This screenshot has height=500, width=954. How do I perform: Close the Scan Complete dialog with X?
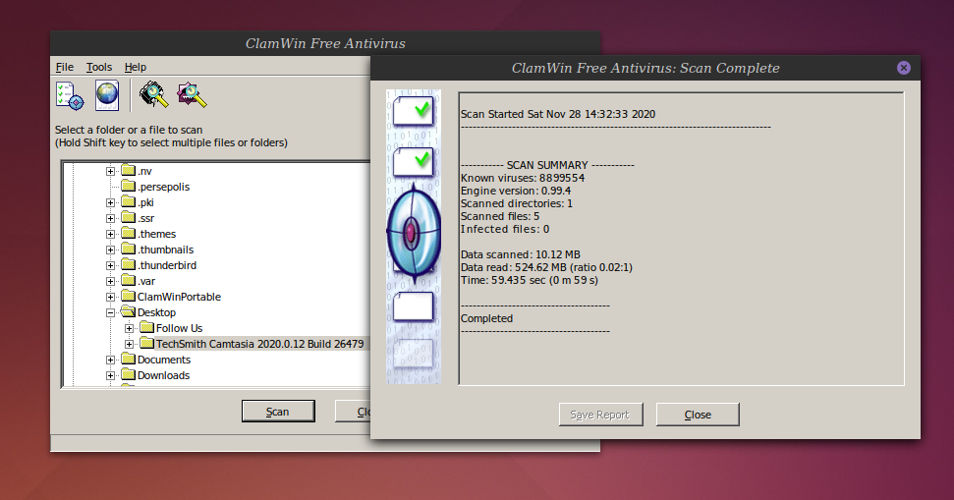point(904,68)
